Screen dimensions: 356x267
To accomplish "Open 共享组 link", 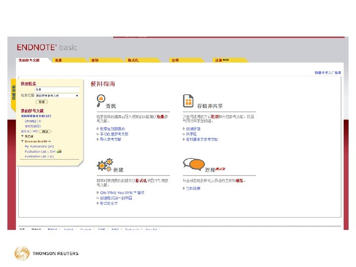I will (191, 134).
